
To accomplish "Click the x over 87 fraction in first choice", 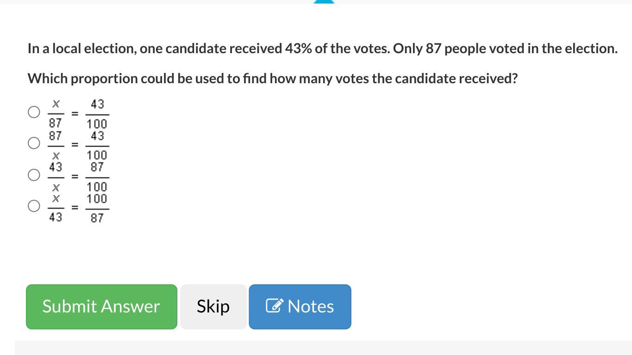I will pos(56,113).
